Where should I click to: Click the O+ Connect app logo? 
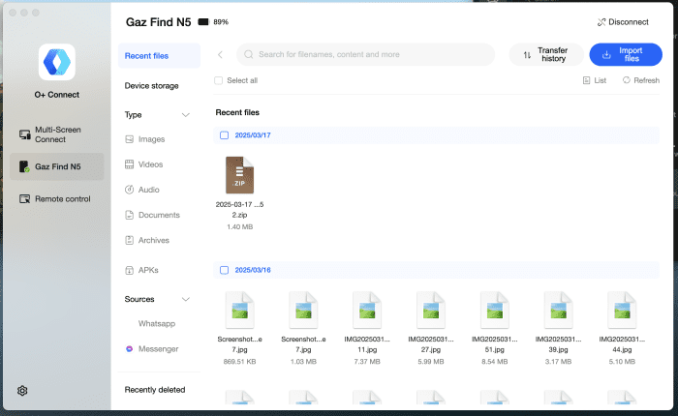coord(56,62)
